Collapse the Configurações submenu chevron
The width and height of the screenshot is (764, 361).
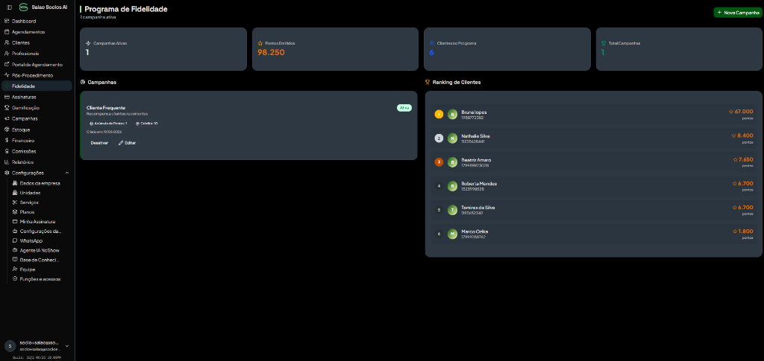[66, 173]
